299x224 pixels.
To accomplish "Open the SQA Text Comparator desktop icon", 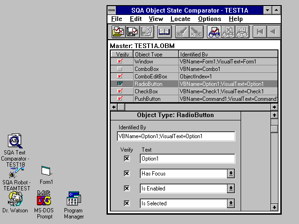I will click(15, 141).
